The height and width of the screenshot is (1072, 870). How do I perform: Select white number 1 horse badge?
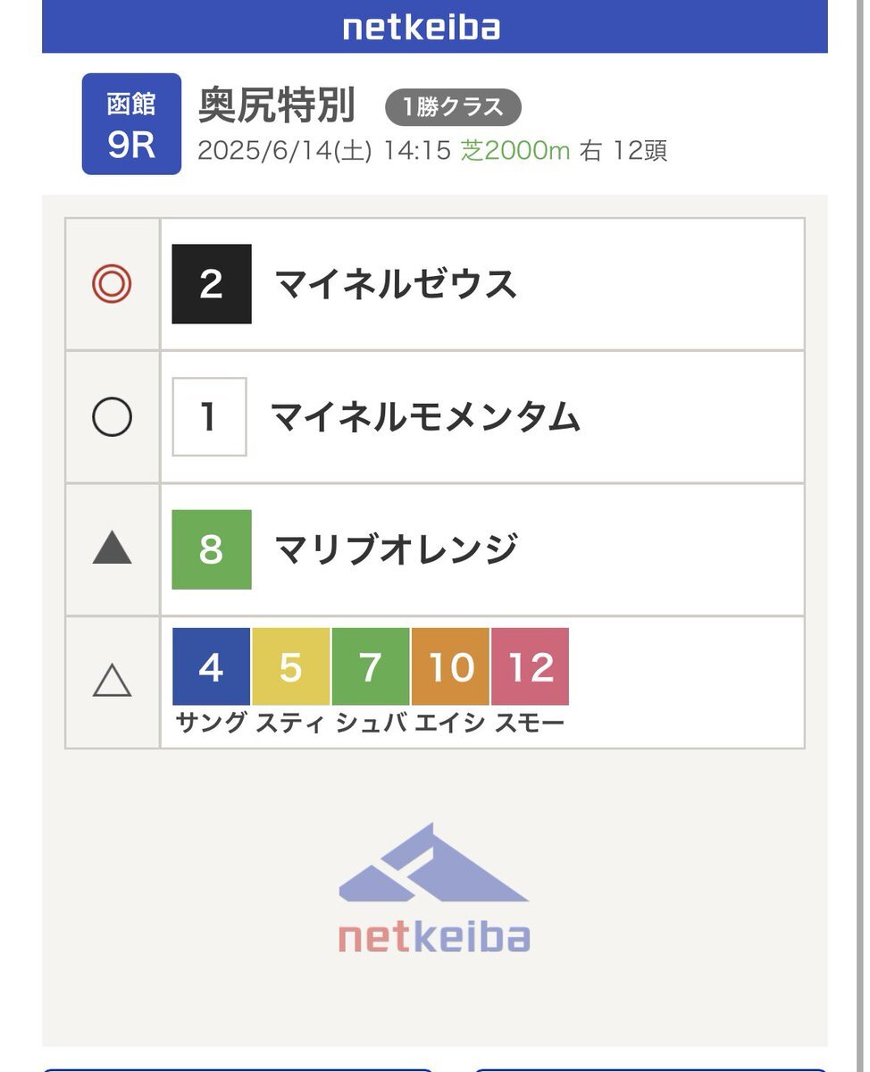(210, 417)
